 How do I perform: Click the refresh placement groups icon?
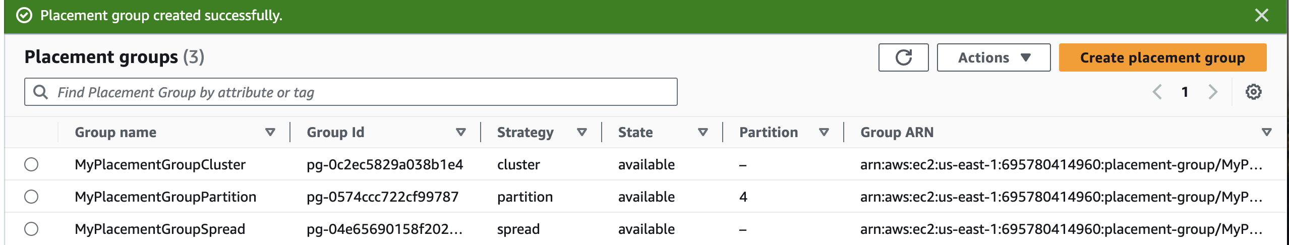coord(903,57)
